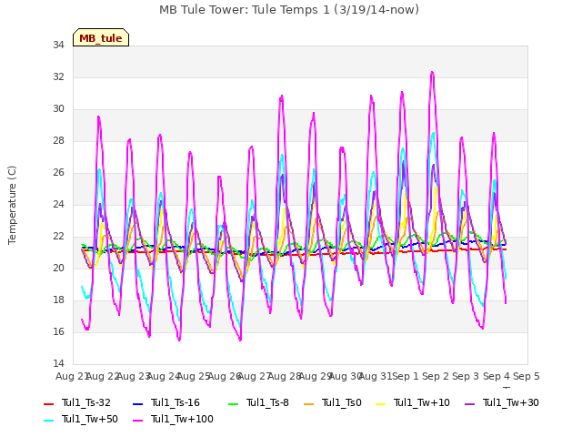This screenshot has width=582, height=437.
Task: Click the blue Tul1_Ts-16 legend swatch
Action: coord(137,403)
